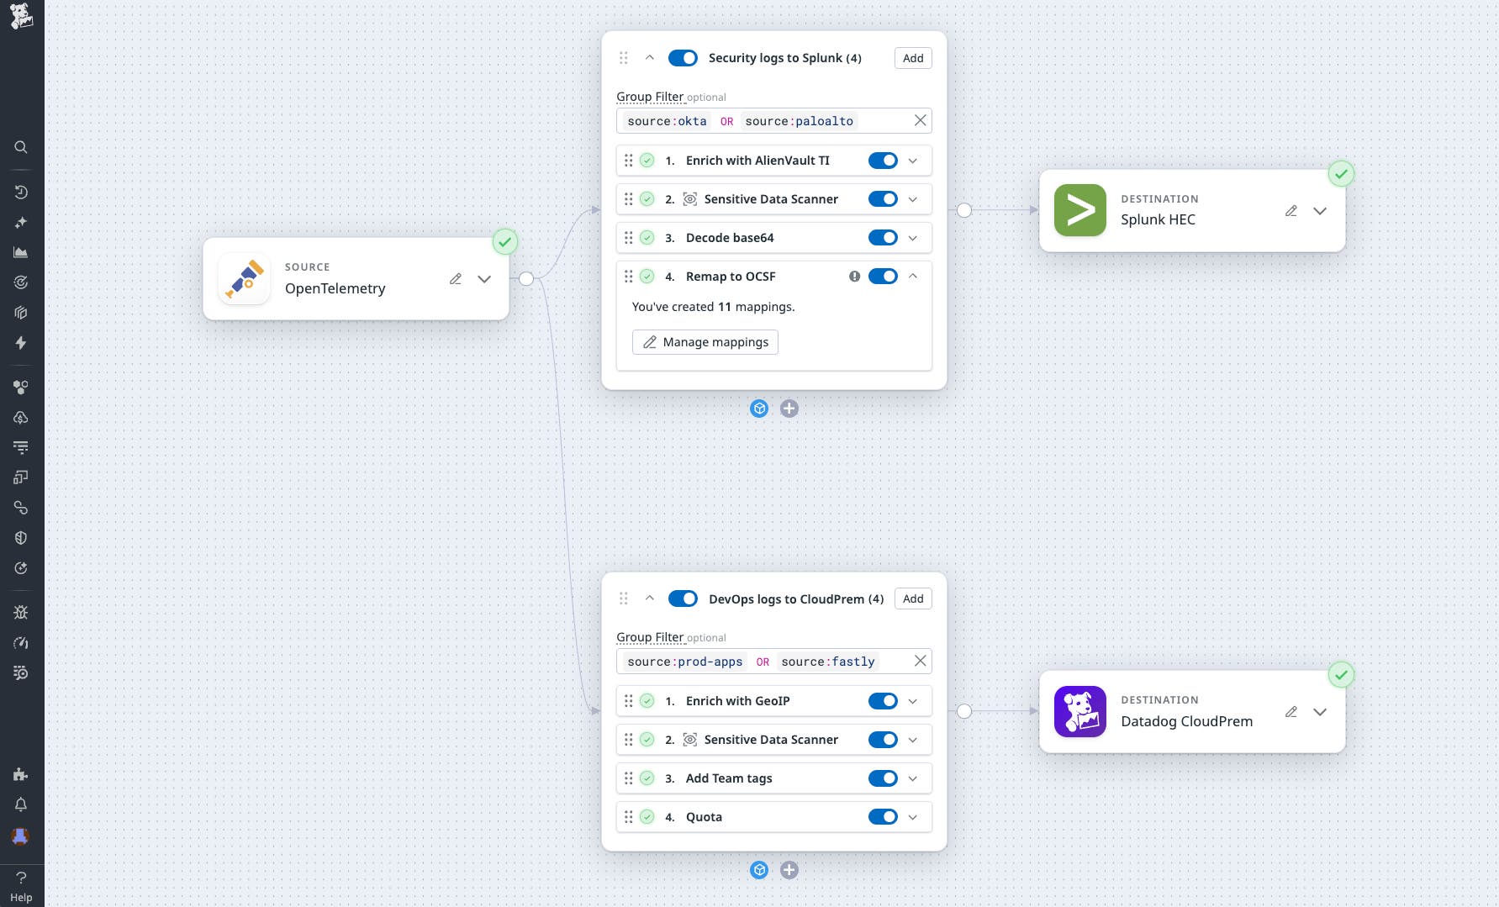
Task: Select the shield security icon in sidebar
Action: point(20,537)
